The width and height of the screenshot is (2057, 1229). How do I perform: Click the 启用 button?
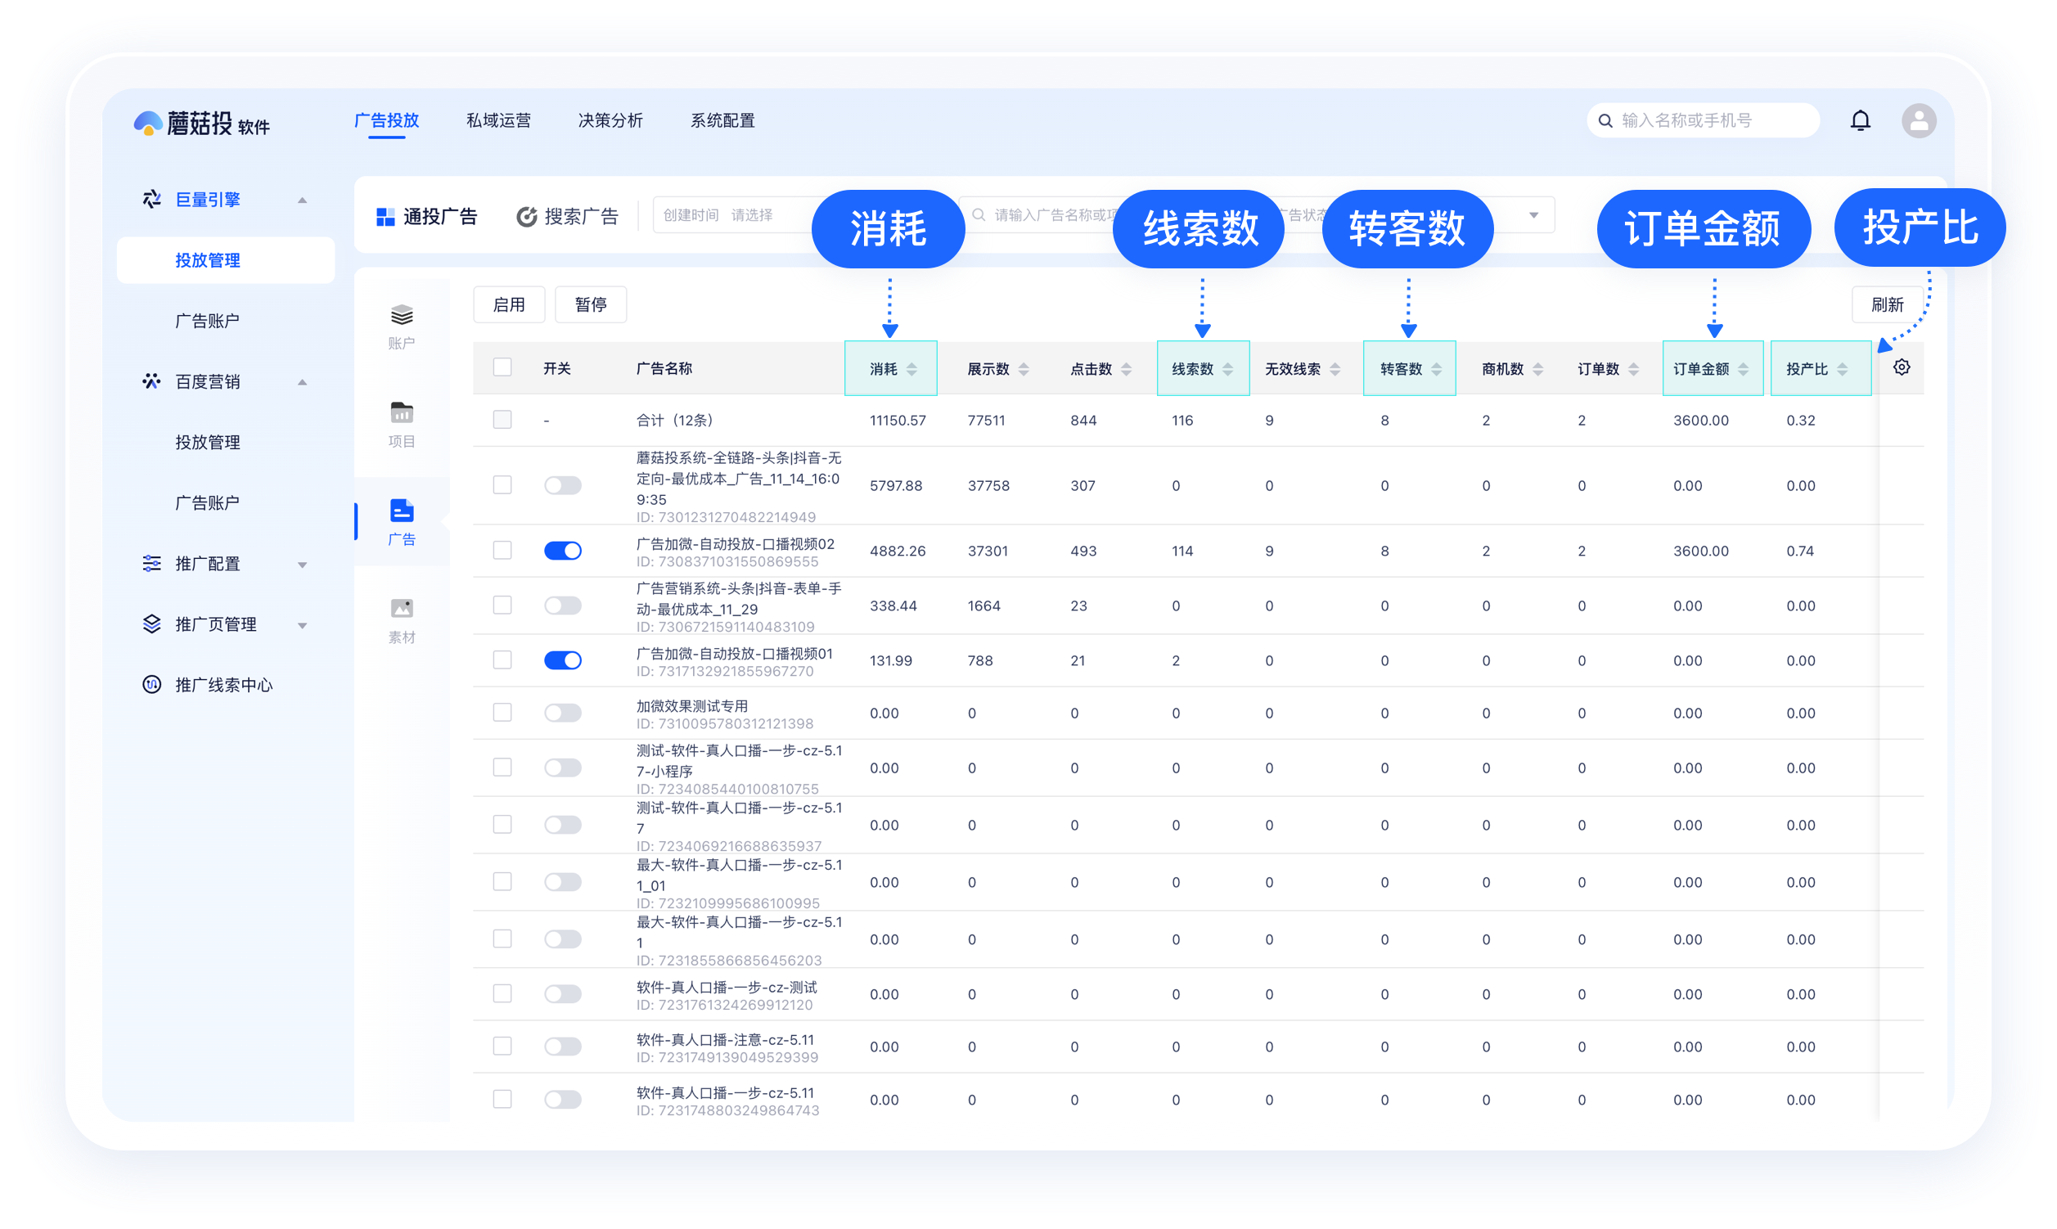pyautogui.click(x=508, y=304)
